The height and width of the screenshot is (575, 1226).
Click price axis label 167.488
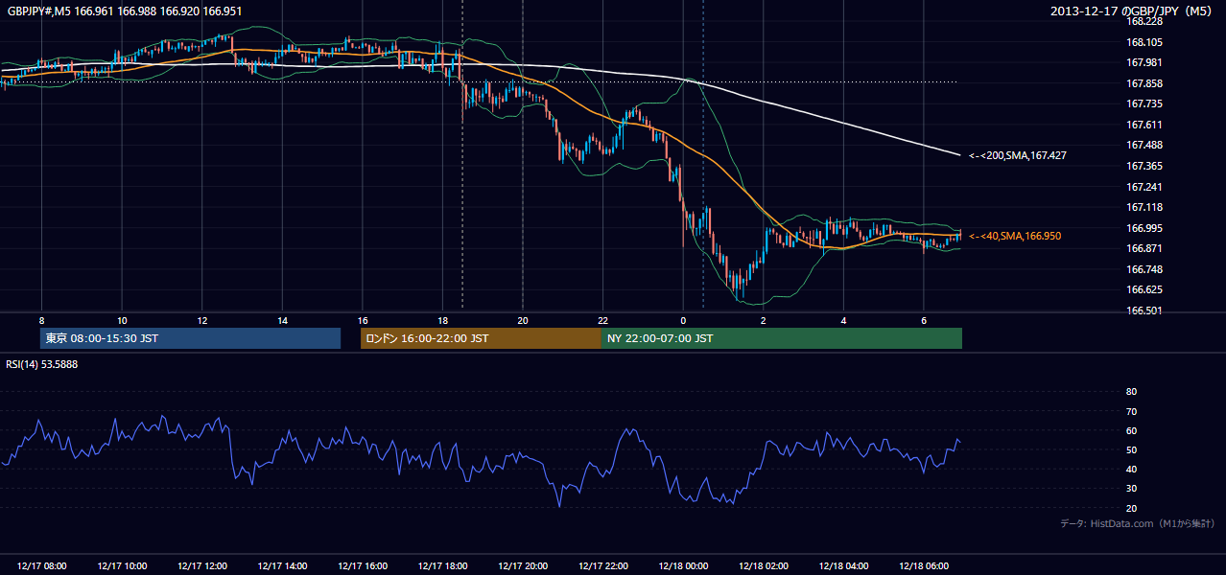coord(1144,145)
